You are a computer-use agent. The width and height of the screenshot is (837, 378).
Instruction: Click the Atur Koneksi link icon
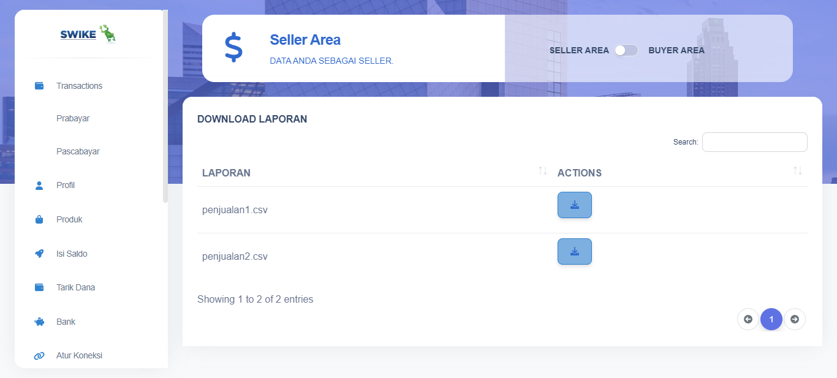(39, 355)
